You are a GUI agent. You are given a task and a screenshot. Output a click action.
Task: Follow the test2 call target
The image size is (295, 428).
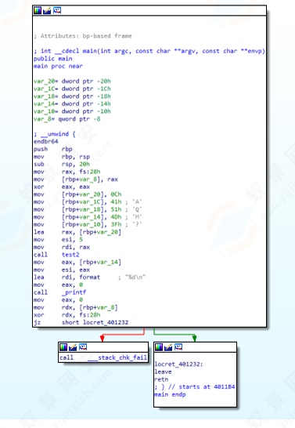click(x=70, y=255)
